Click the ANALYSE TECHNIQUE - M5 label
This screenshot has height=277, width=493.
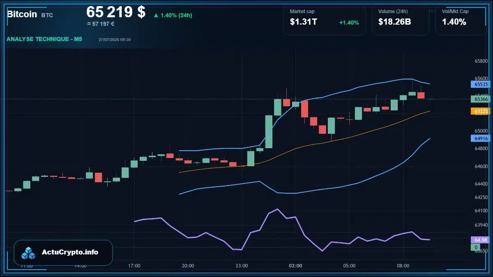point(44,39)
